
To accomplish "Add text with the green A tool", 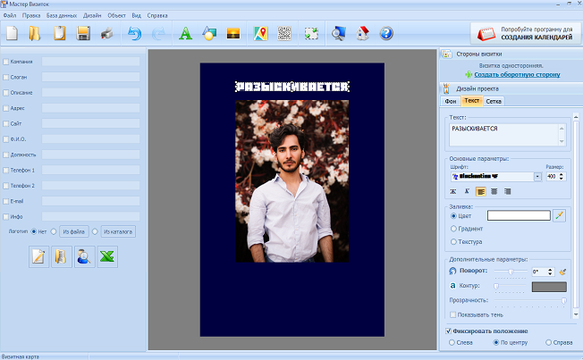I will click(185, 33).
